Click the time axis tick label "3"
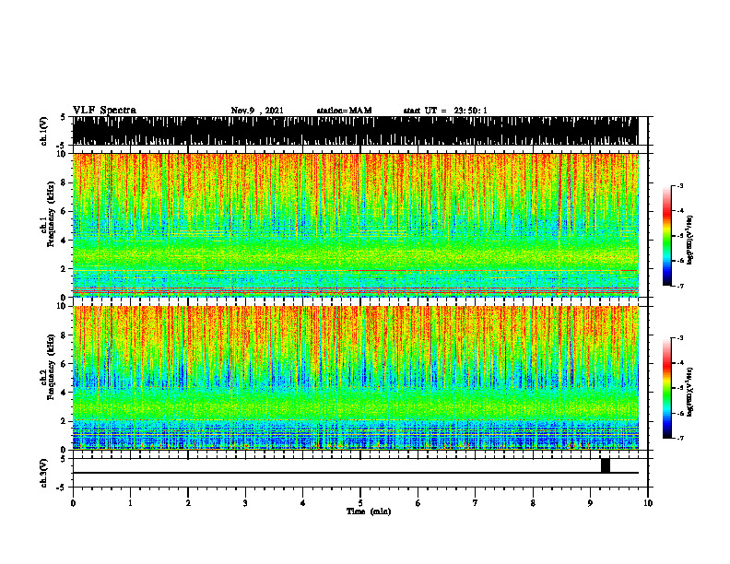Screen dimensions: 730x564 click(x=245, y=503)
